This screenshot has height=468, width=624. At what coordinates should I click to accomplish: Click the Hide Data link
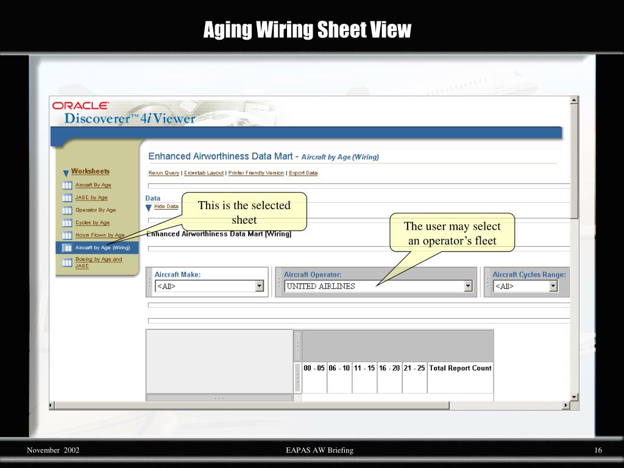(x=166, y=206)
